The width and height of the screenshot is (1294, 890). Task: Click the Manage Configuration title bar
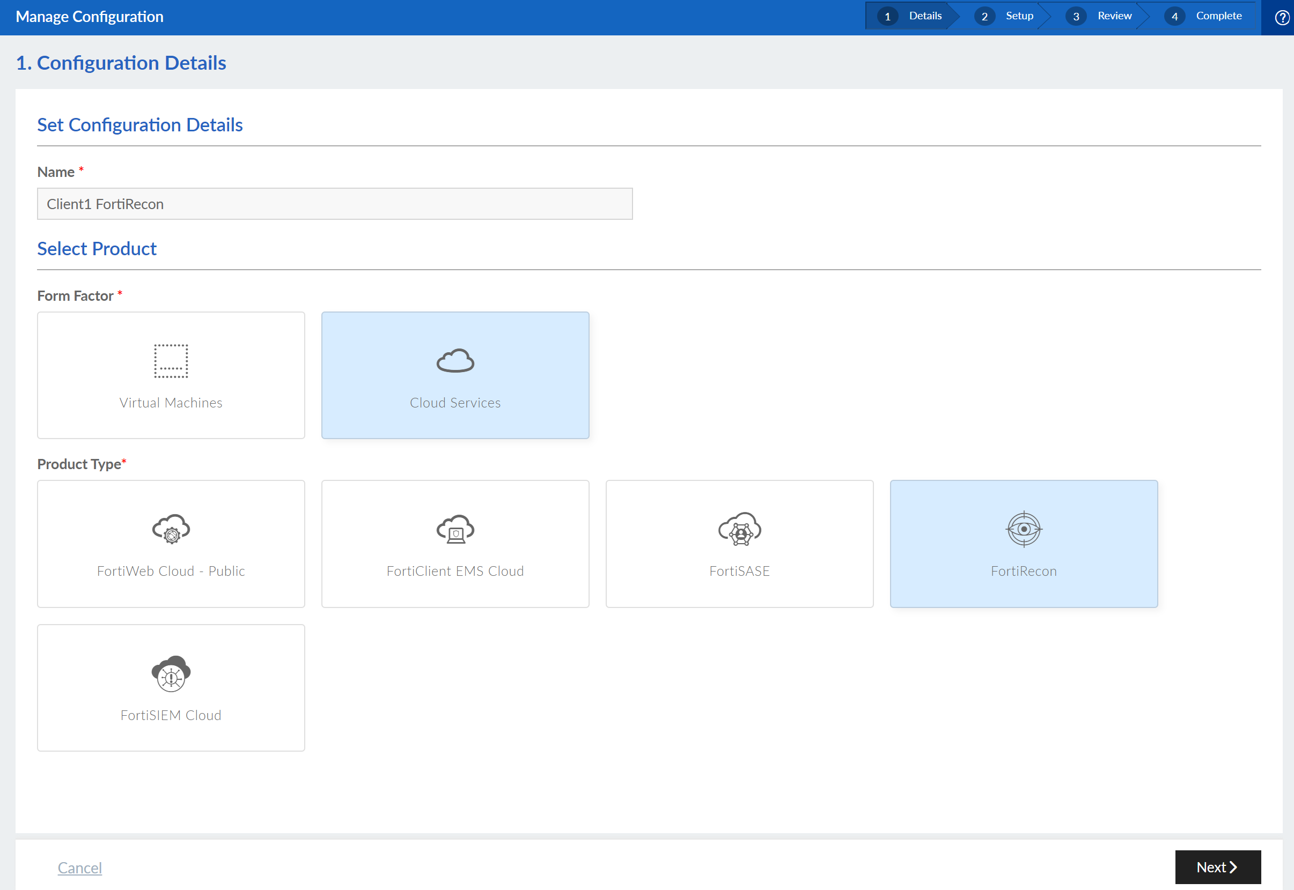[89, 16]
